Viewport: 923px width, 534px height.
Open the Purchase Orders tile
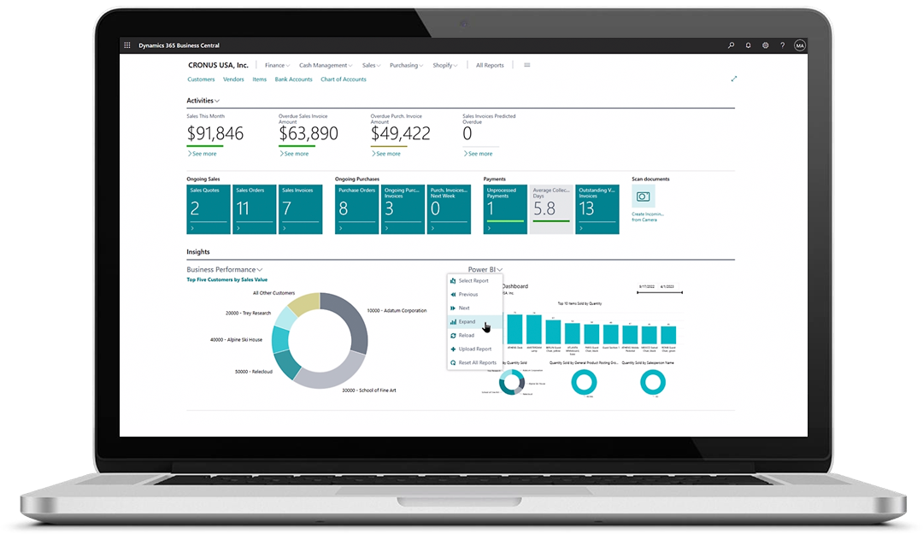coord(356,209)
